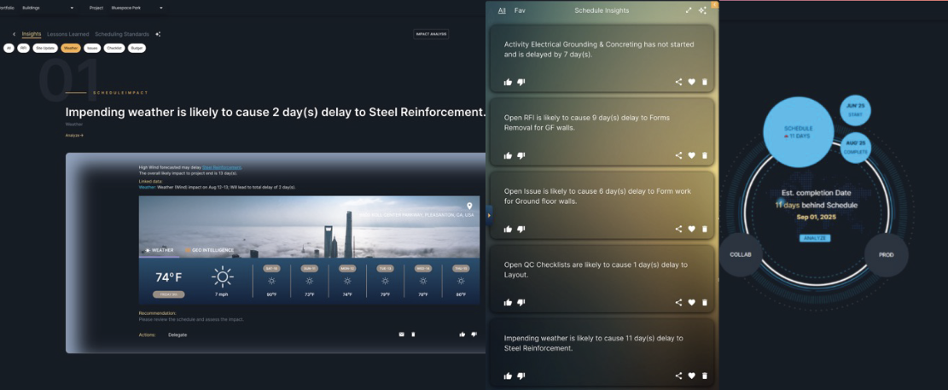This screenshot has width=948, height=390.
Task: Share the Open RFI Forms Removal insight
Action: [678, 155]
